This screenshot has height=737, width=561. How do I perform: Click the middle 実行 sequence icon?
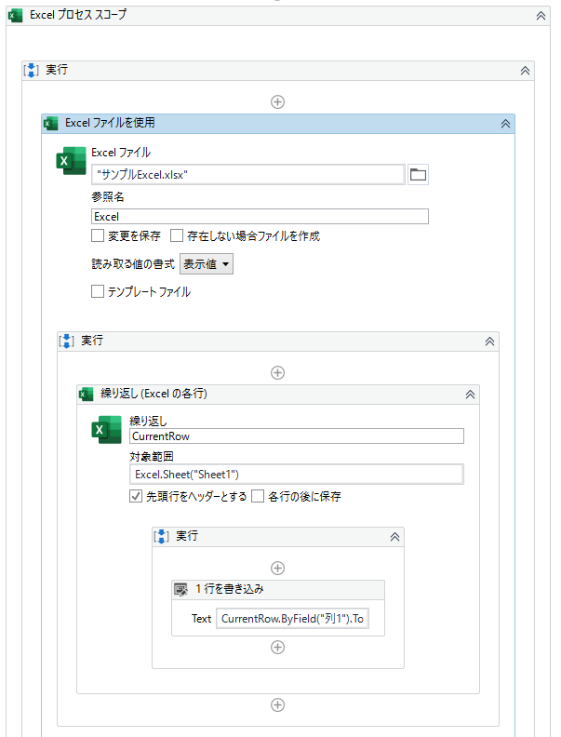pyautogui.click(x=66, y=341)
